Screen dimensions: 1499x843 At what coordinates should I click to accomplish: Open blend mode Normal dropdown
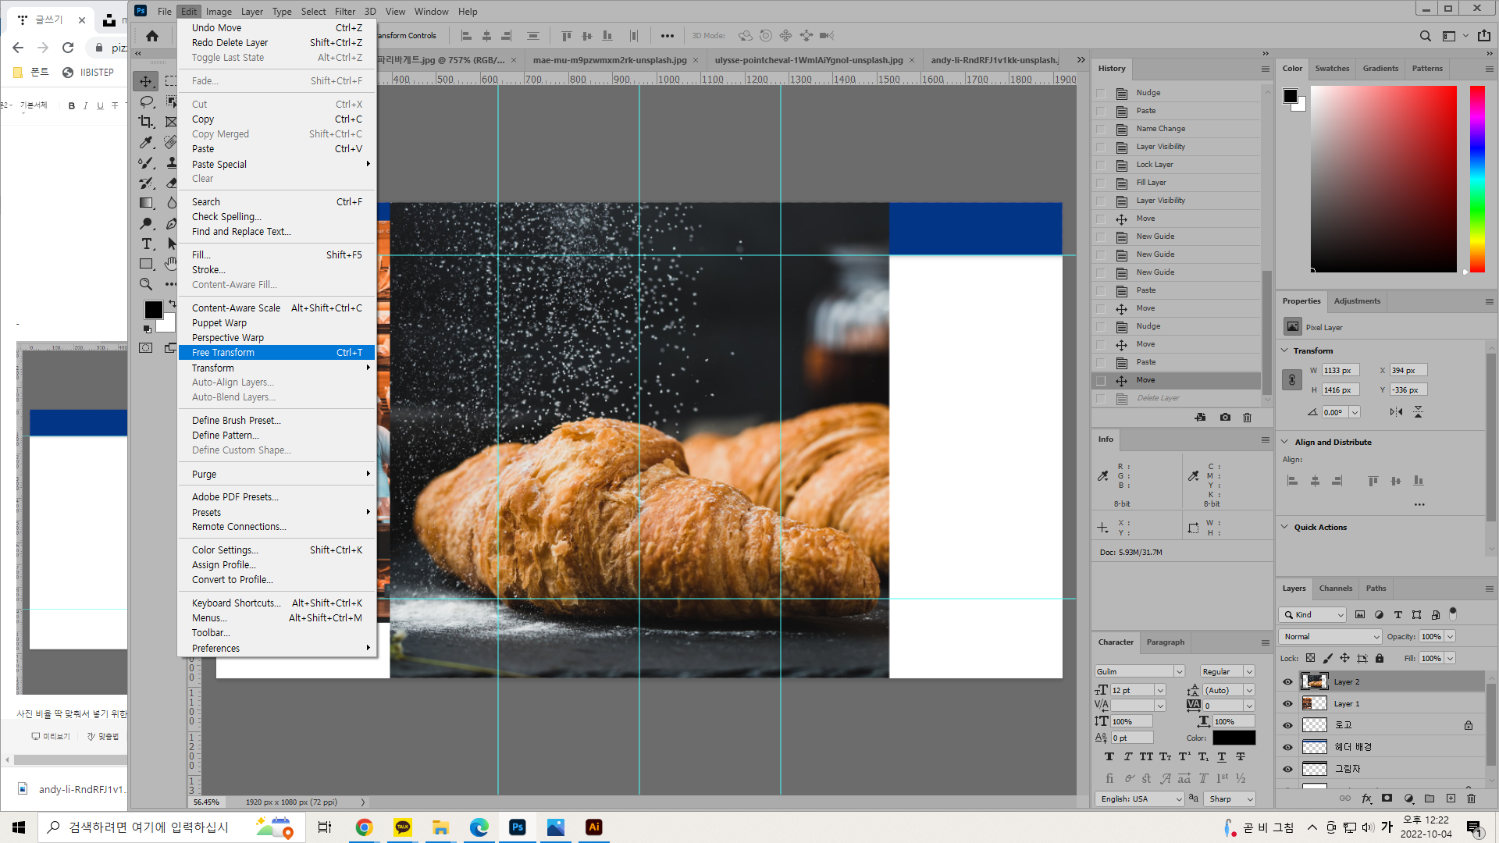[x=1330, y=637]
